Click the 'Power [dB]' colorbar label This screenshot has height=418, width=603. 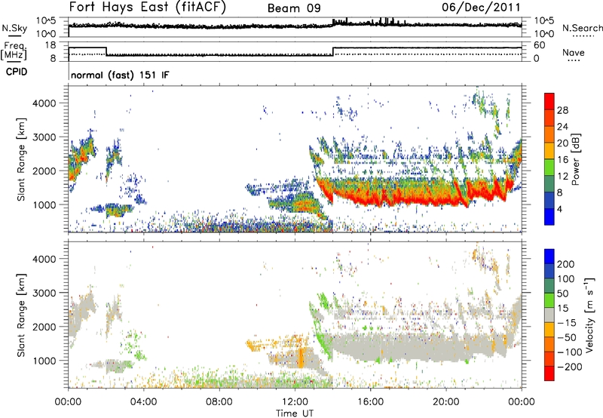point(576,159)
